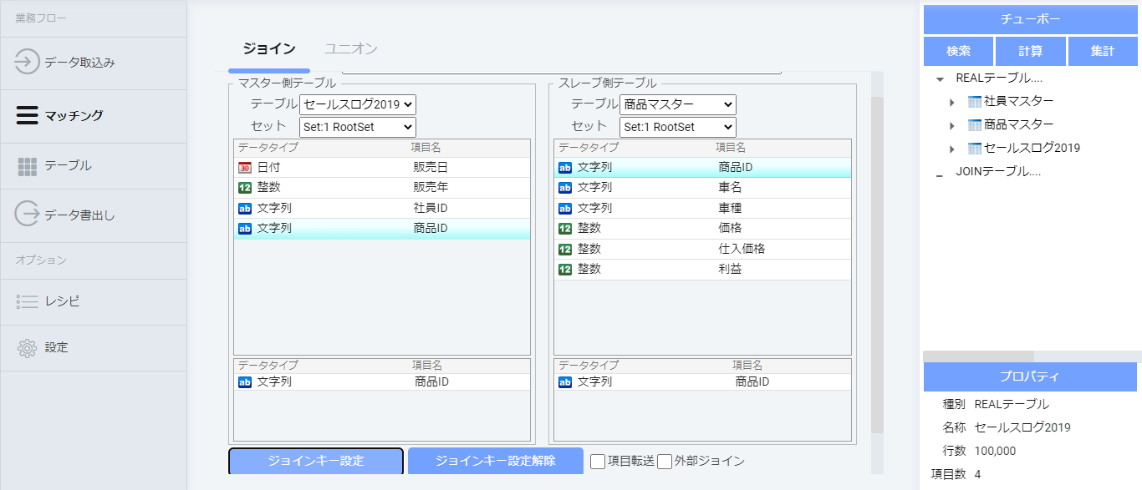This screenshot has width=1142, height=490.
Task: Expand the 商品マスター tree node
Action: (x=951, y=125)
